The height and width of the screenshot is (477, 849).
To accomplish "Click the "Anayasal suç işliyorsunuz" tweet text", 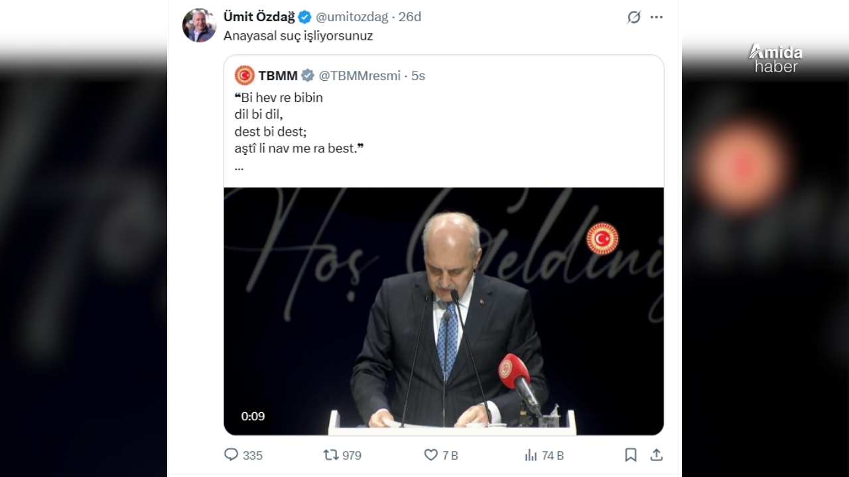I will [298, 36].
